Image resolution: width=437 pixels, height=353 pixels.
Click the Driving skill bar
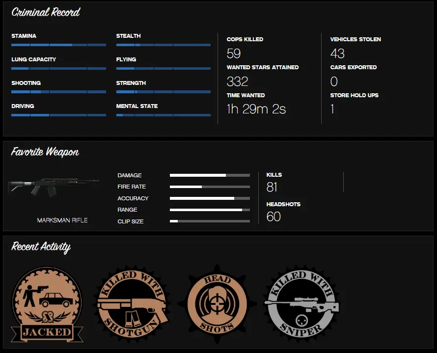point(58,115)
